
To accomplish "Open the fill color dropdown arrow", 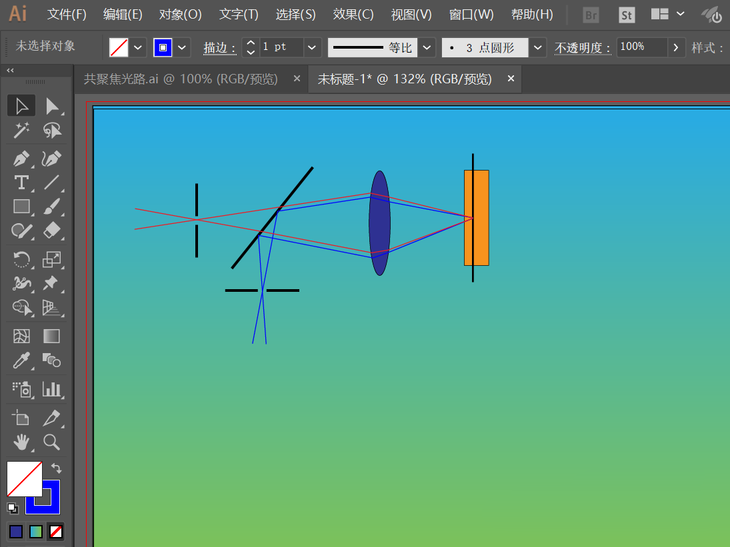I will point(138,47).
